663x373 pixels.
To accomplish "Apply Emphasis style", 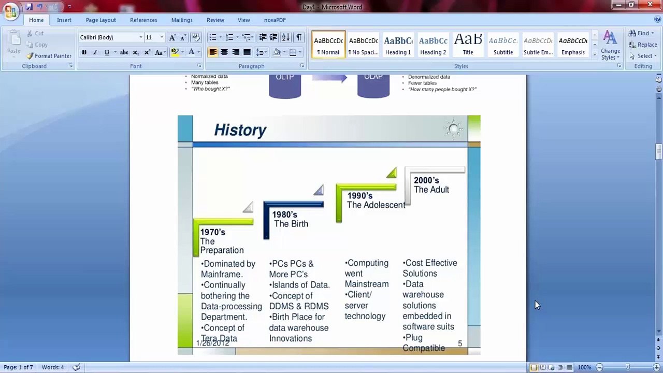I will (x=573, y=45).
